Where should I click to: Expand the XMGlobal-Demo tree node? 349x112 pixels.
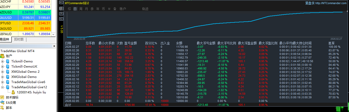3,77
